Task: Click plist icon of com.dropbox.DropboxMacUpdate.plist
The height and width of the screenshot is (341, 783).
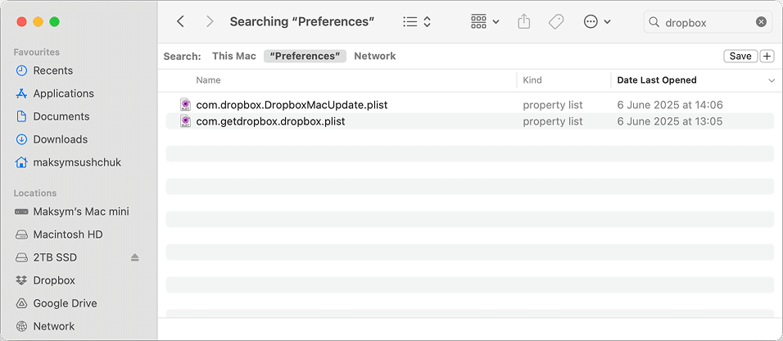Action: (186, 104)
